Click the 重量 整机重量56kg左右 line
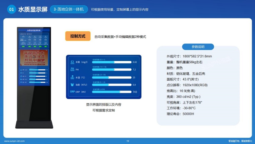 [x=184, y=62]
